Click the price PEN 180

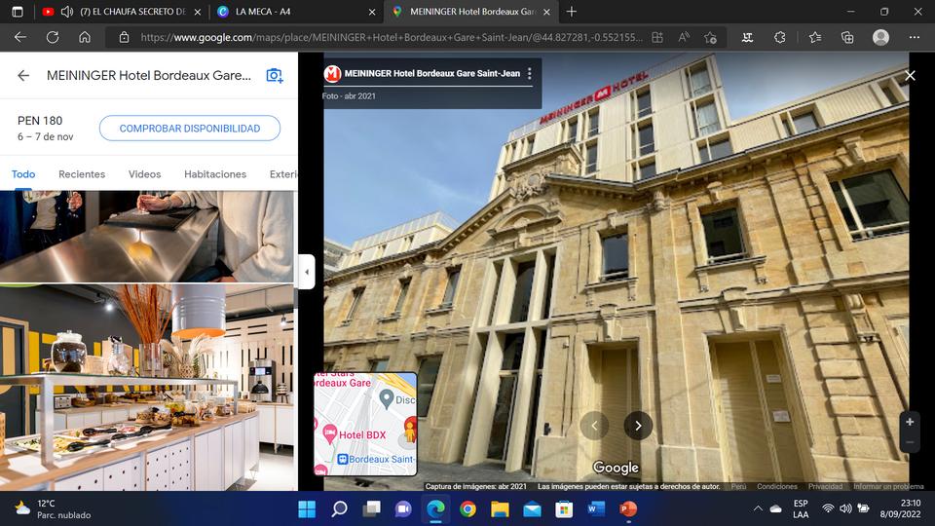pyautogui.click(x=40, y=121)
